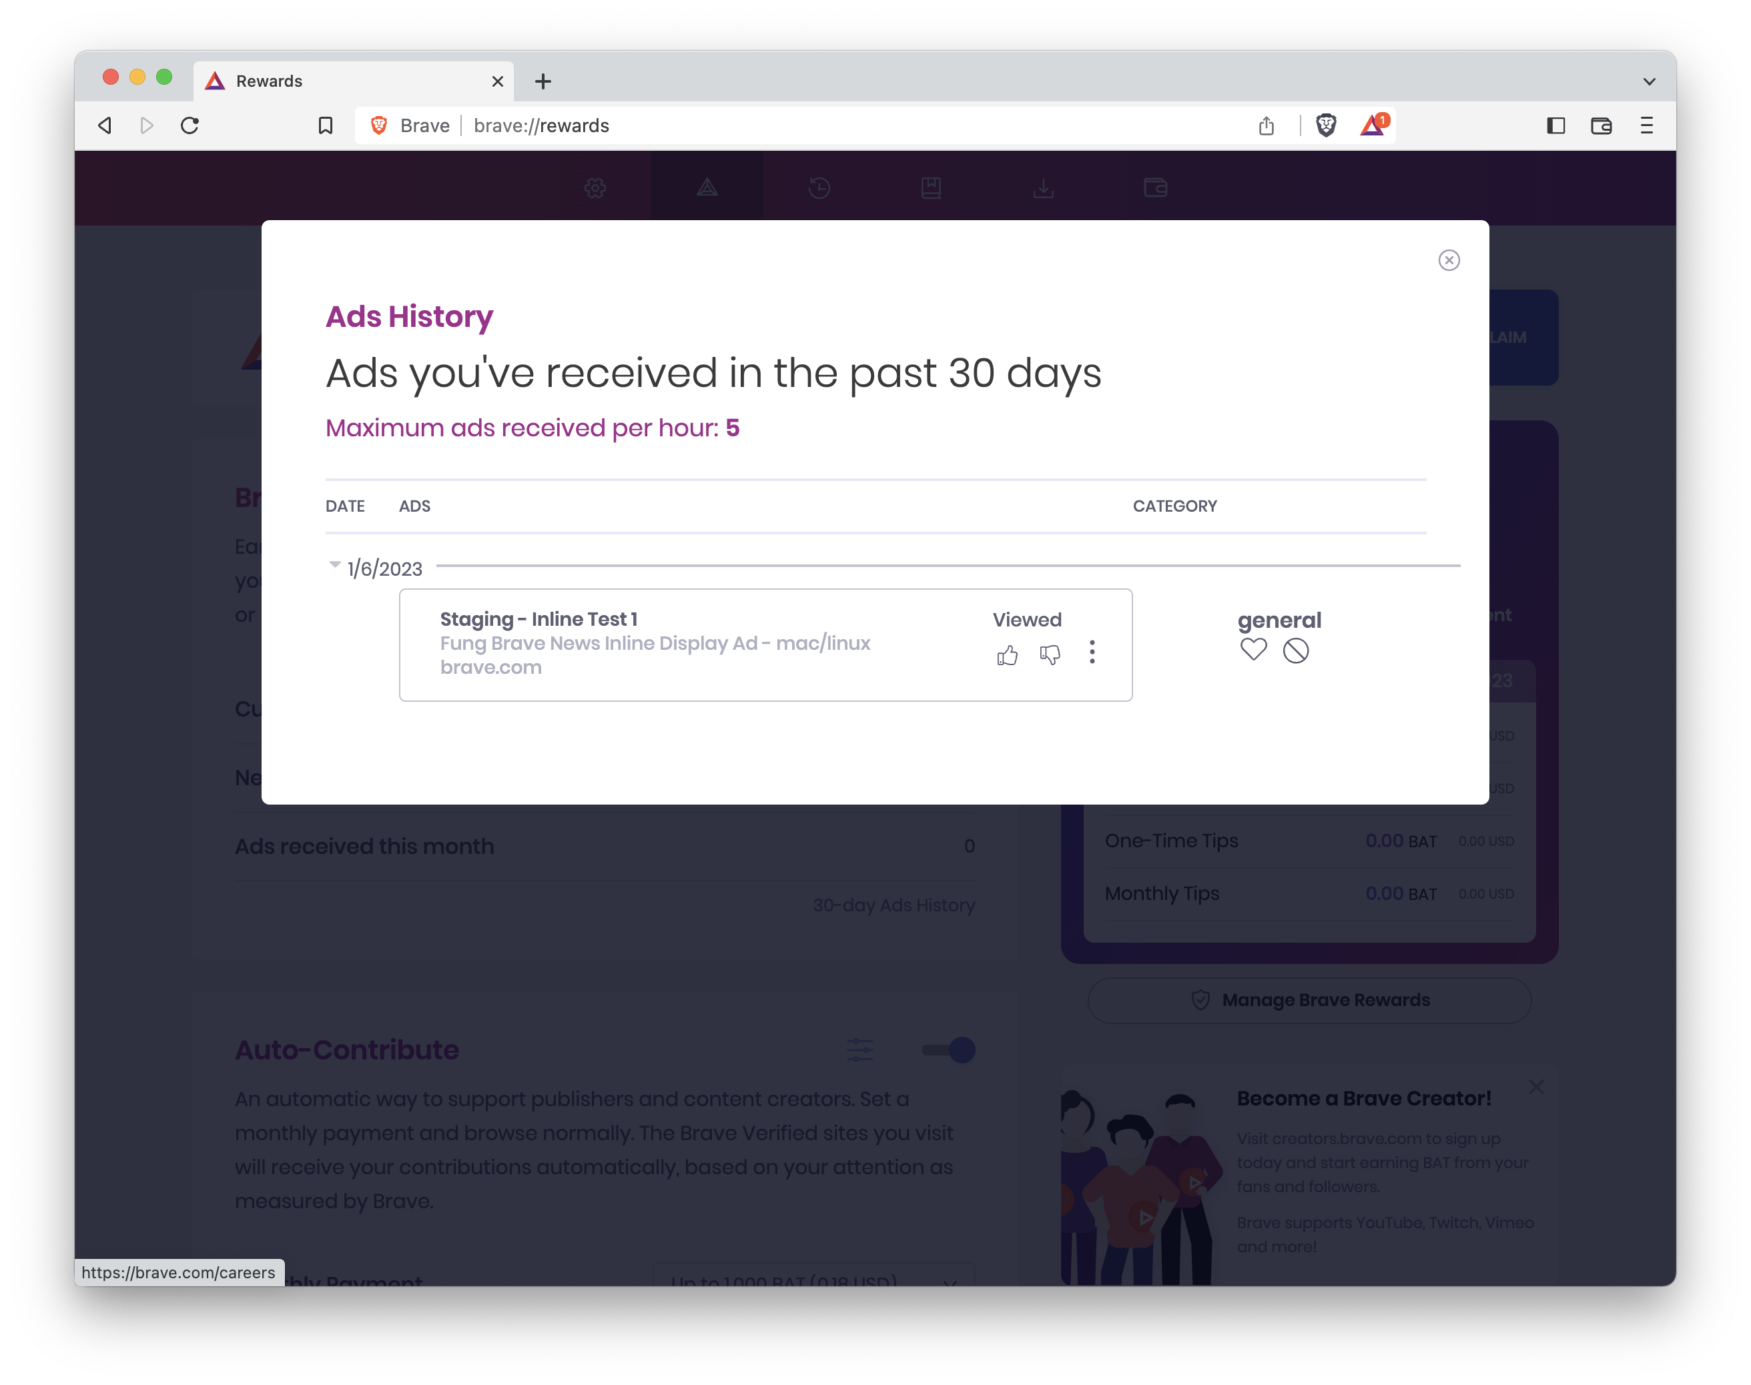Click Maximum ads received per hour text
The width and height of the screenshot is (1751, 1385).
[x=532, y=428]
